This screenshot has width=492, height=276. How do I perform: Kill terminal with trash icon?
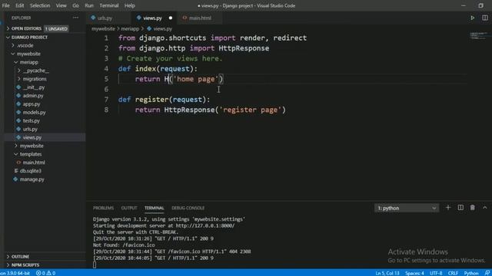click(x=472, y=208)
